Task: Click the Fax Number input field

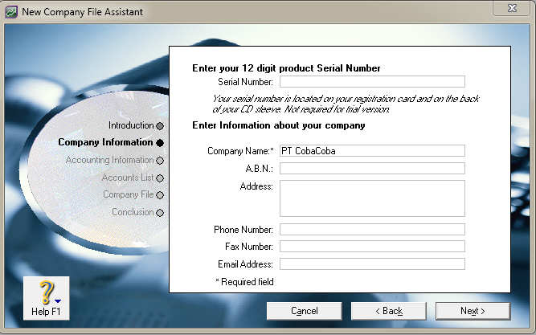Action: pyautogui.click(x=372, y=246)
